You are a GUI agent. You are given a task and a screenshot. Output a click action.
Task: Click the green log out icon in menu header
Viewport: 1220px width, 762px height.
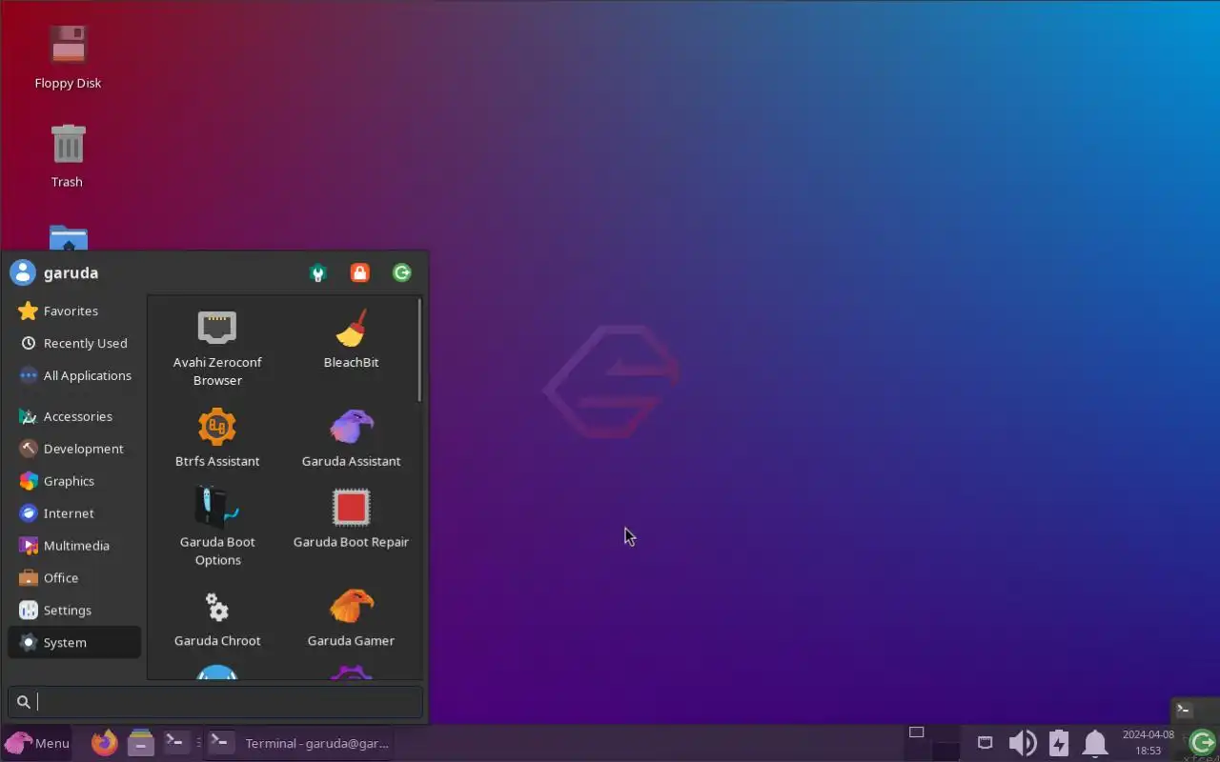click(x=402, y=273)
